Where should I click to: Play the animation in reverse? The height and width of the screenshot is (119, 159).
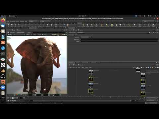[11, 98]
